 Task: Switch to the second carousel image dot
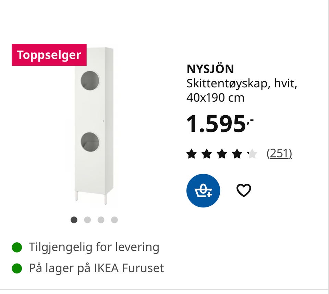coord(87,220)
